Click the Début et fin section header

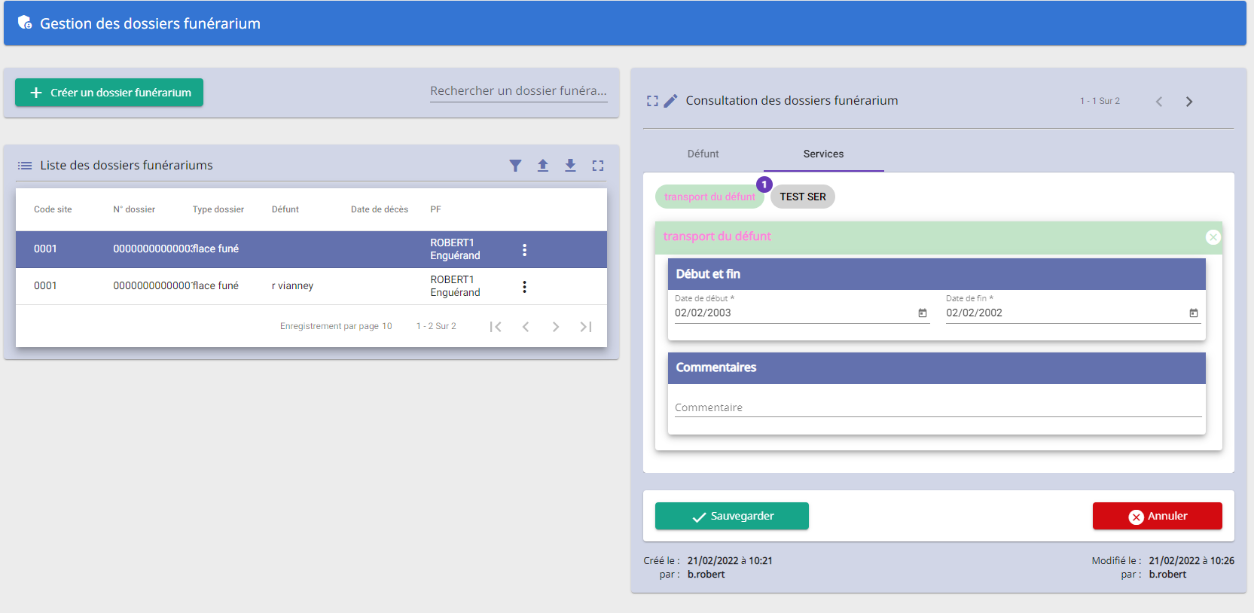click(936, 274)
